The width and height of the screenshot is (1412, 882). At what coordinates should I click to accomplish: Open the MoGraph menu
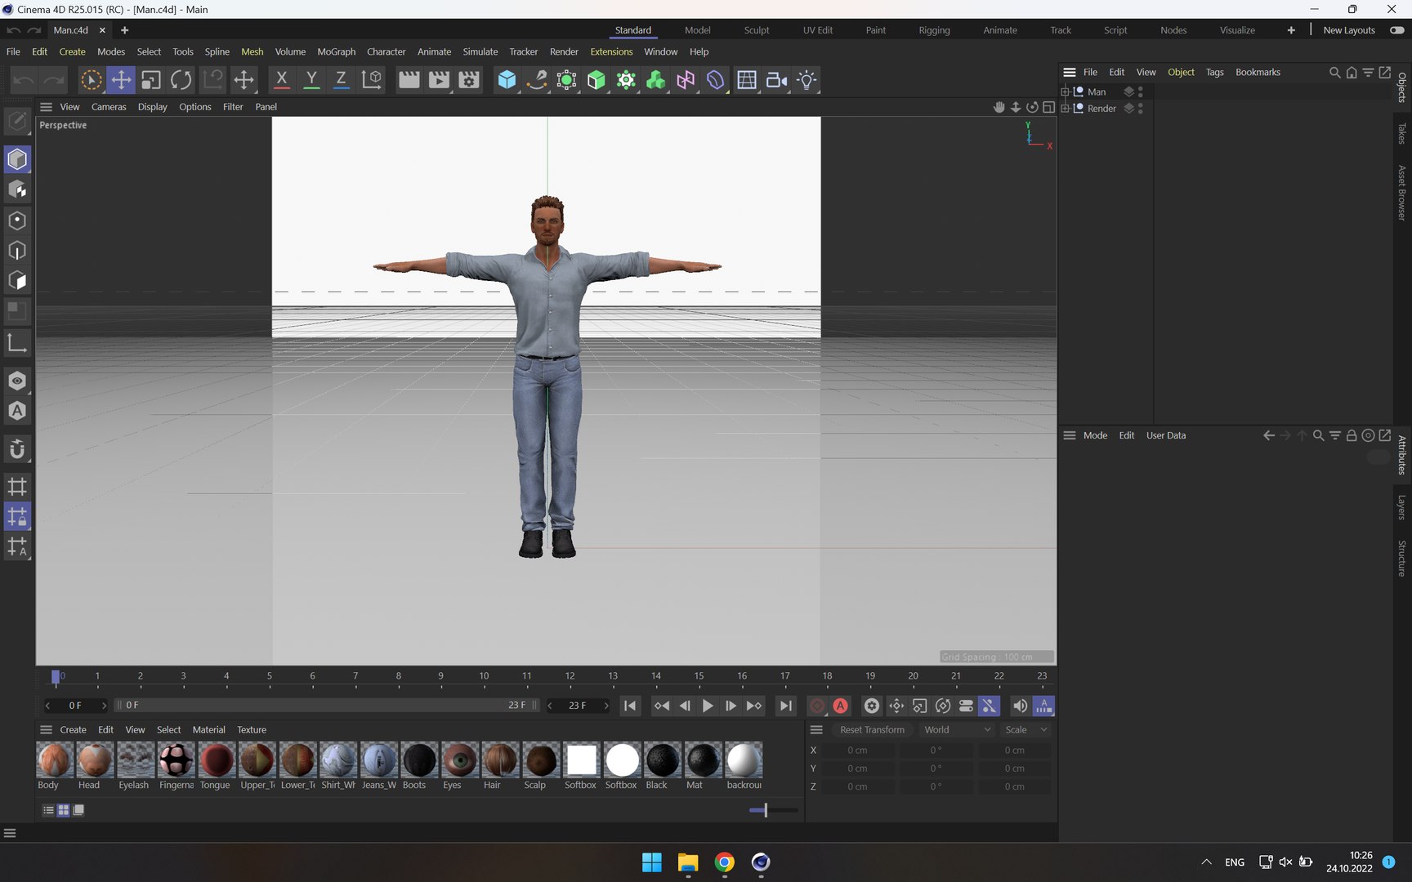pos(336,51)
